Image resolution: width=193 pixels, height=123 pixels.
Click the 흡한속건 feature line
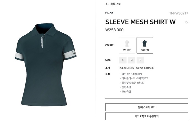(x=125, y=87)
